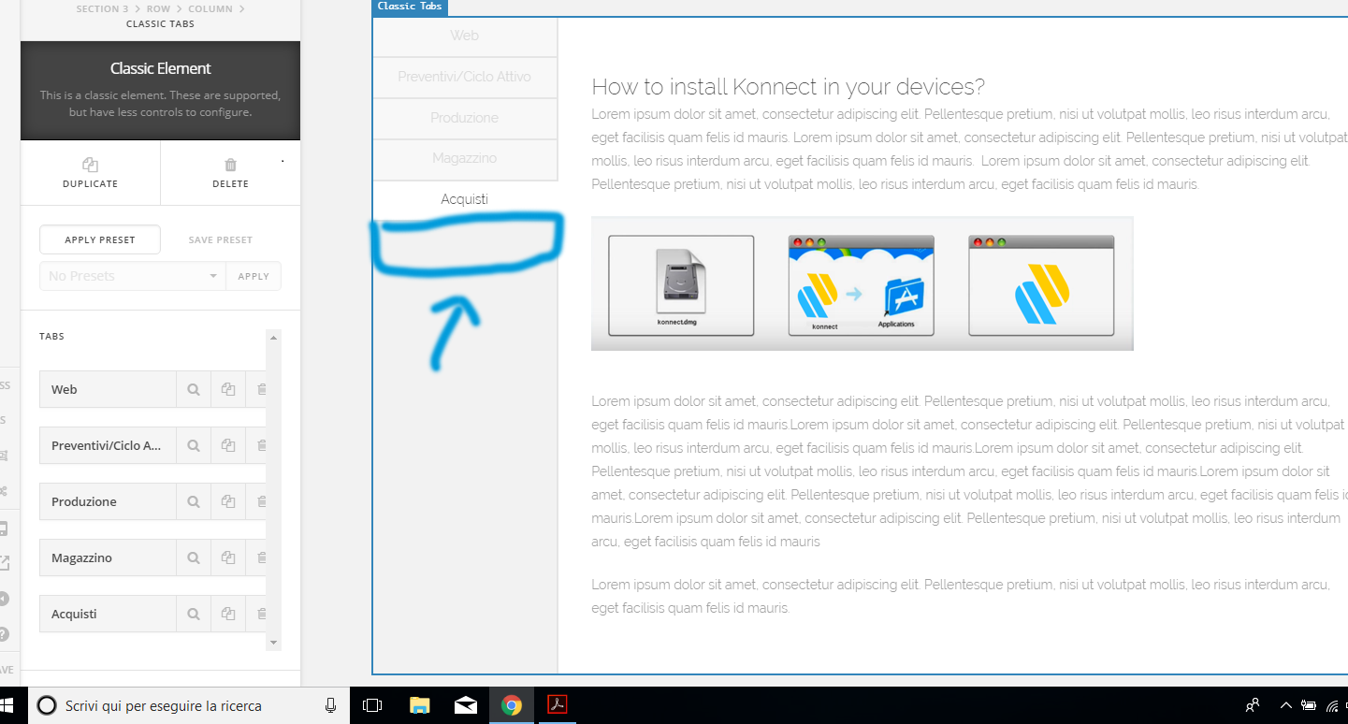Click the Save Preset button
Image resolution: width=1348 pixels, height=724 pixels.
click(221, 239)
